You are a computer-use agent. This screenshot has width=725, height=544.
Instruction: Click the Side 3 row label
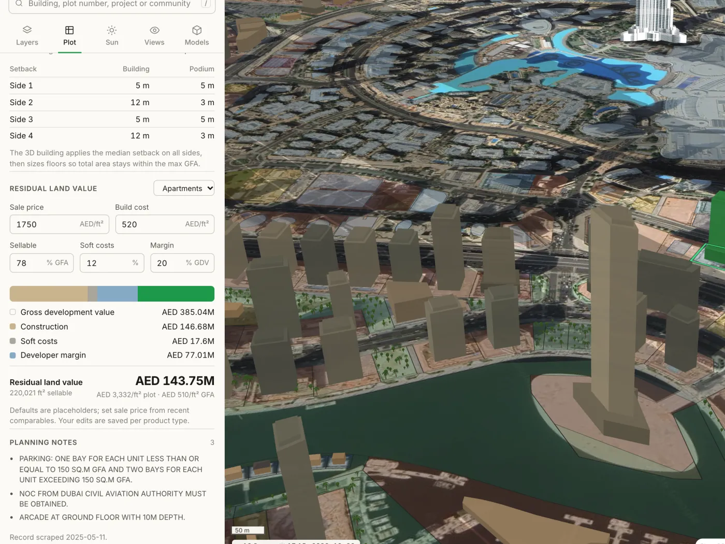tap(21, 119)
